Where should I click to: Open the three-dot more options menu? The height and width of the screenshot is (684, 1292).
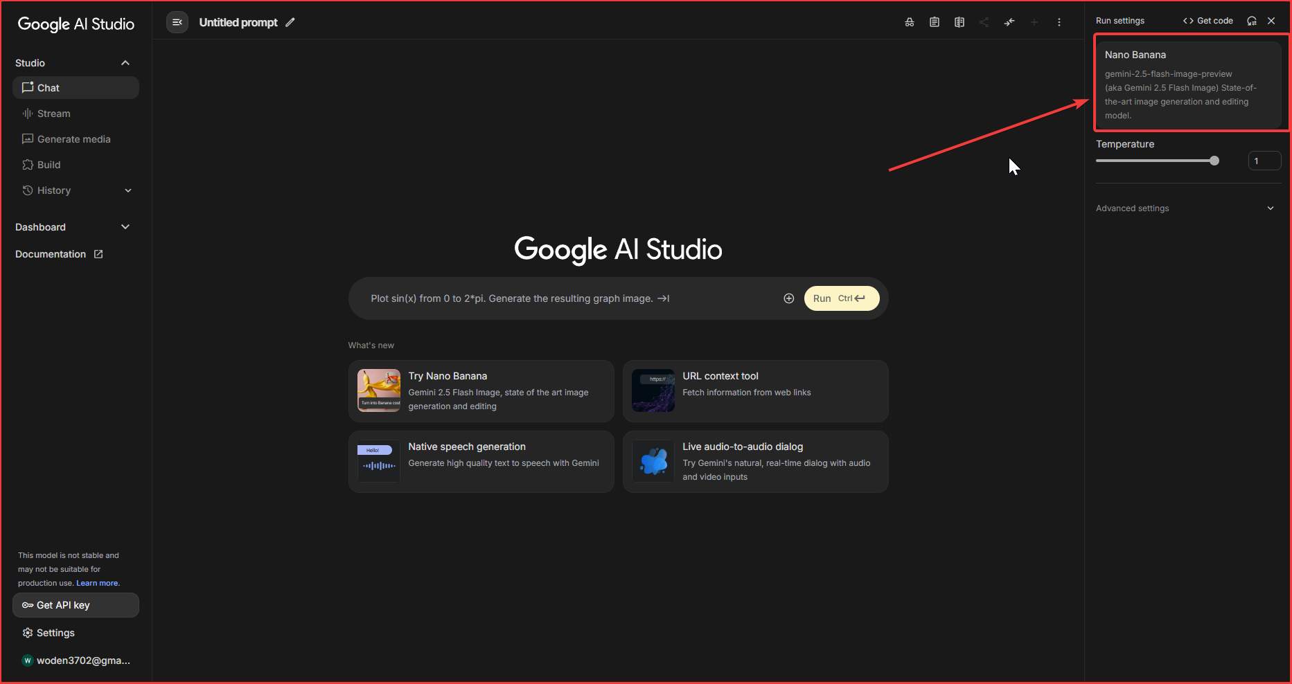(x=1059, y=22)
